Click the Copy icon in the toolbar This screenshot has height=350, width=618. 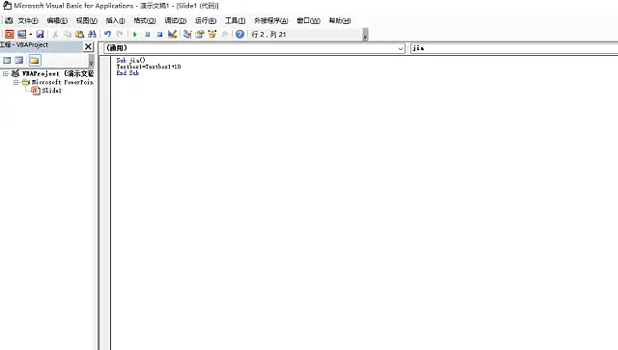pos(68,35)
